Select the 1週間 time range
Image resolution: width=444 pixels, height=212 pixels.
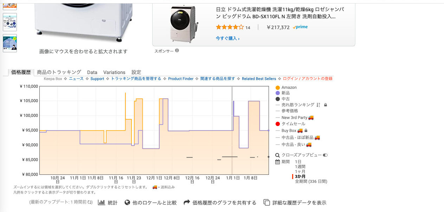[x=300, y=167]
